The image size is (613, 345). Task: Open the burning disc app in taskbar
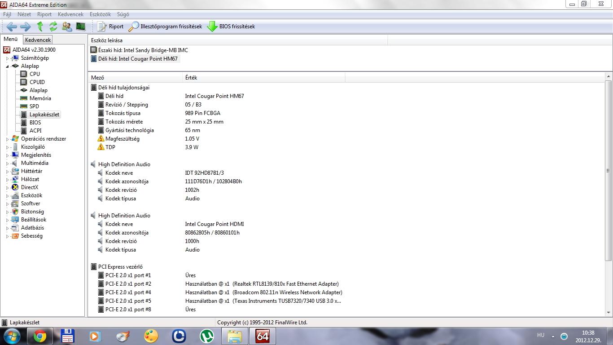point(123,336)
